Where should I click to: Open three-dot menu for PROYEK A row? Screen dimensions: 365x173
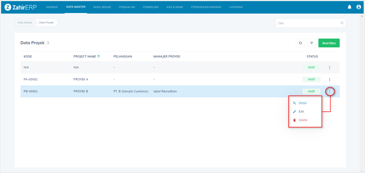(330, 80)
